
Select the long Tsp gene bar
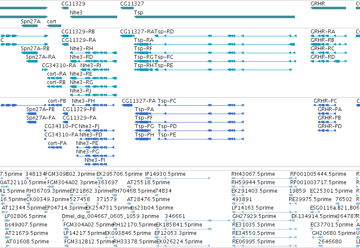tap(214, 17)
